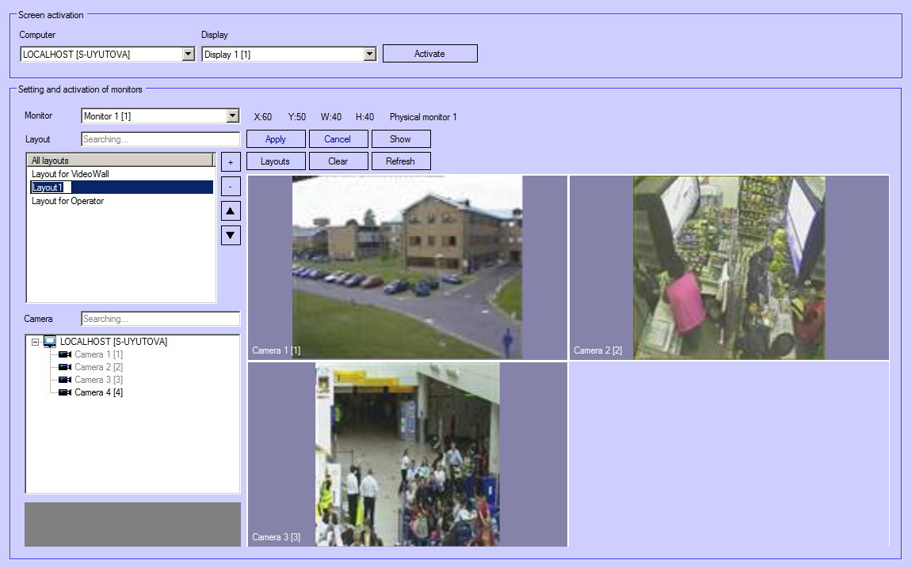
Task: Open the Computer dropdown list
Action: [x=188, y=55]
